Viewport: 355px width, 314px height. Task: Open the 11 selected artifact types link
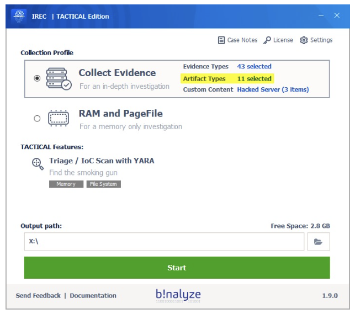coord(254,79)
